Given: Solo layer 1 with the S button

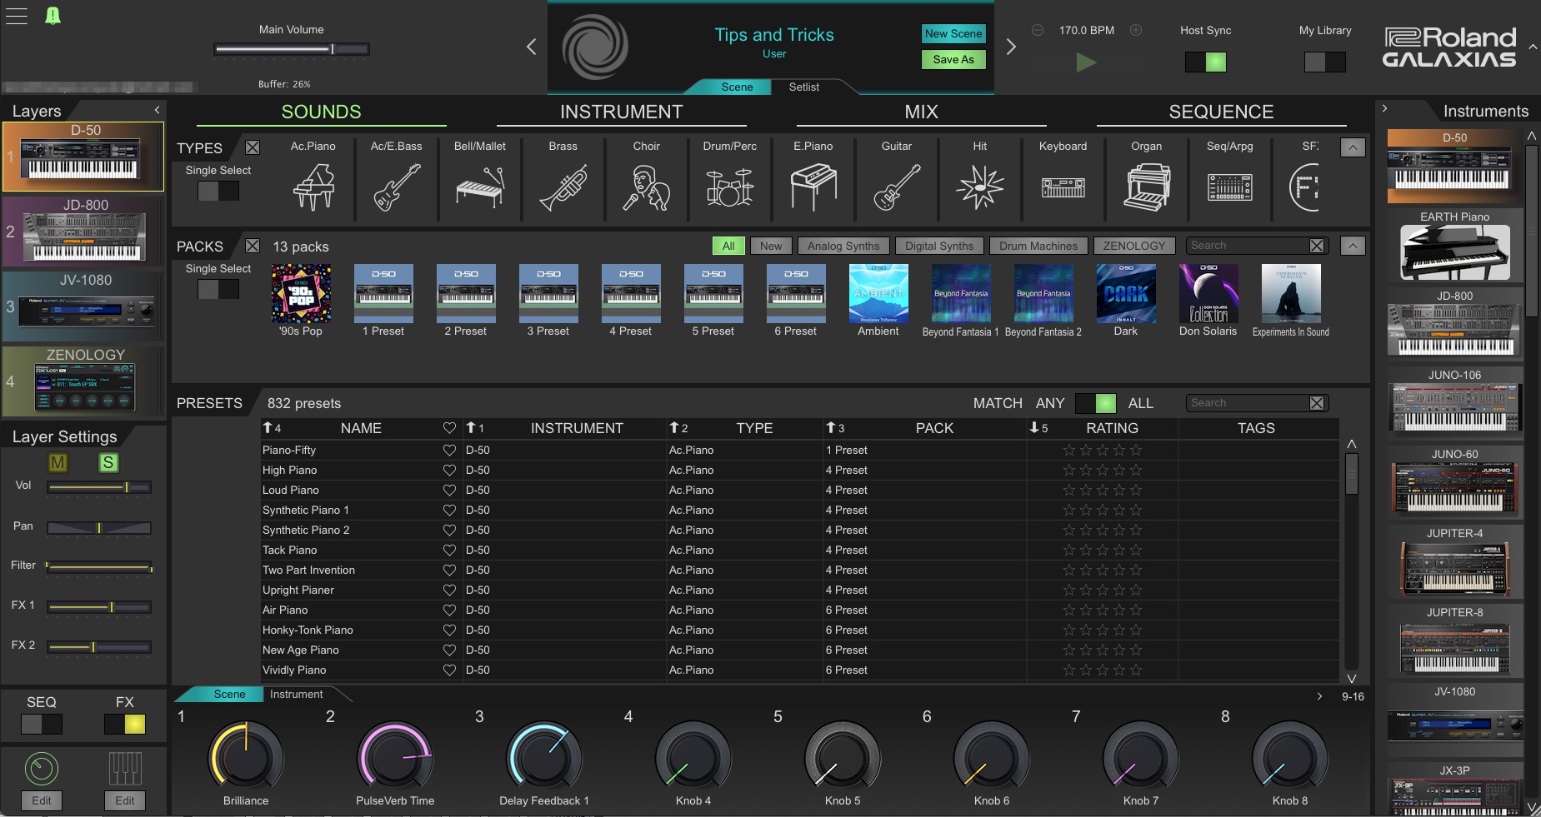Looking at the screenshot, I should [x=108, y=462].
